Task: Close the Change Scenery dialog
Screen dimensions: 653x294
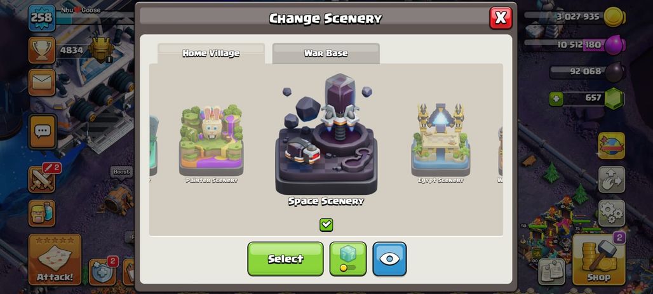Action: pyautogui.click(x=501, y=18)
